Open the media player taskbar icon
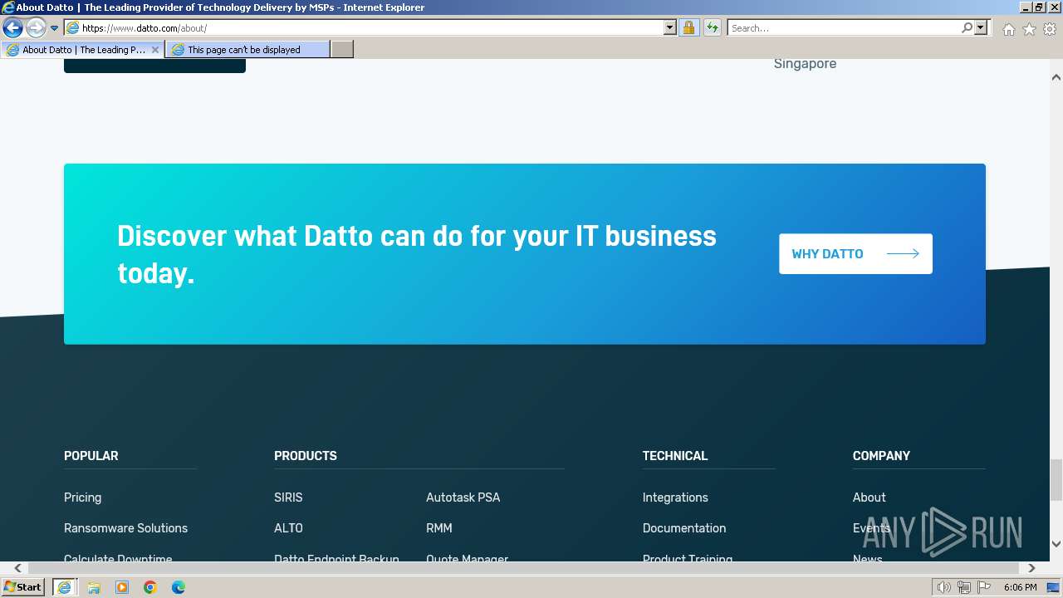1063x598 pixels. click(122, 587)
